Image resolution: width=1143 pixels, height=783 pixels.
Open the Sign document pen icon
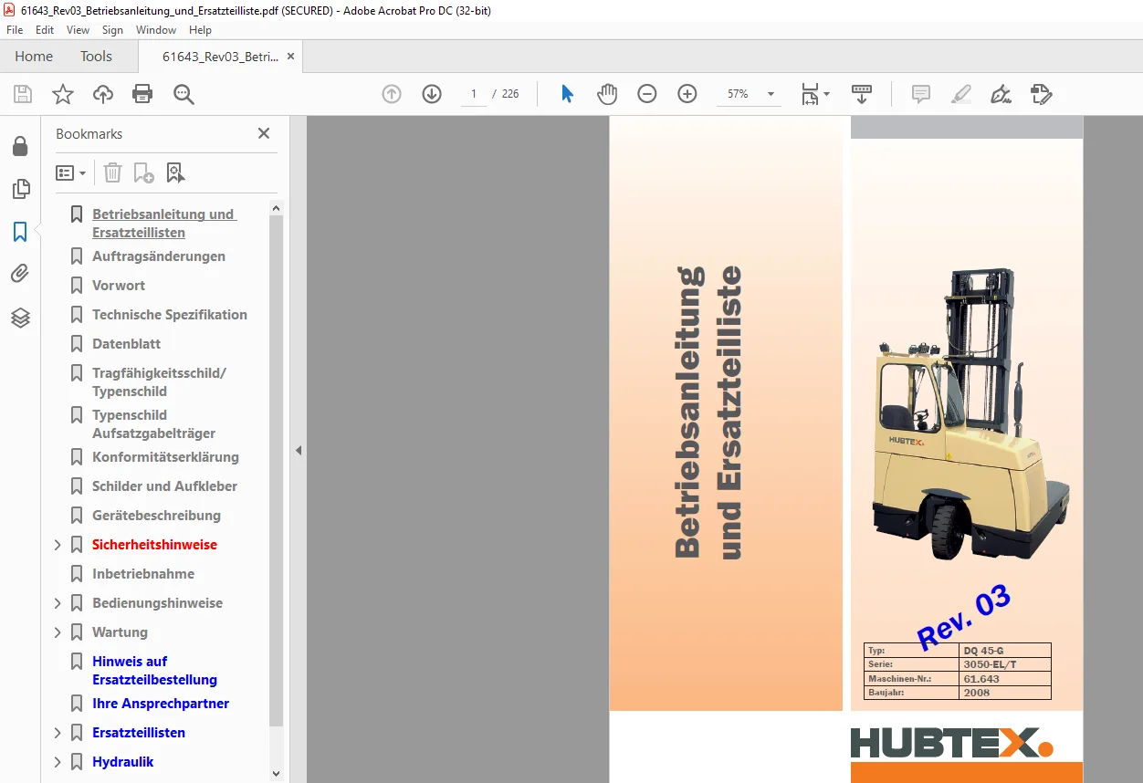[x=1001, y=94]
